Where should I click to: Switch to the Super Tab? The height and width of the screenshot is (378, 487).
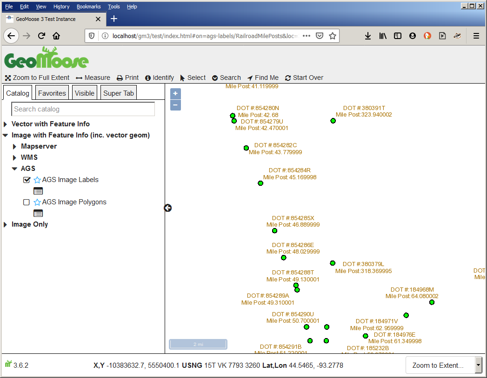click(x=118, y=93)
